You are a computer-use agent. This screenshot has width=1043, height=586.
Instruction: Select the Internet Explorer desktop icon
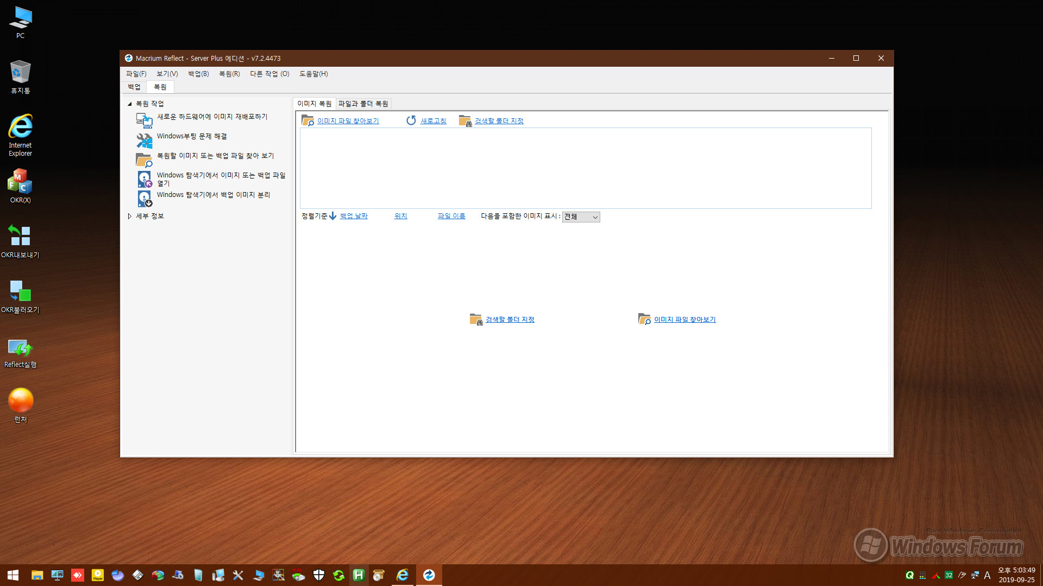click(20, 136)
